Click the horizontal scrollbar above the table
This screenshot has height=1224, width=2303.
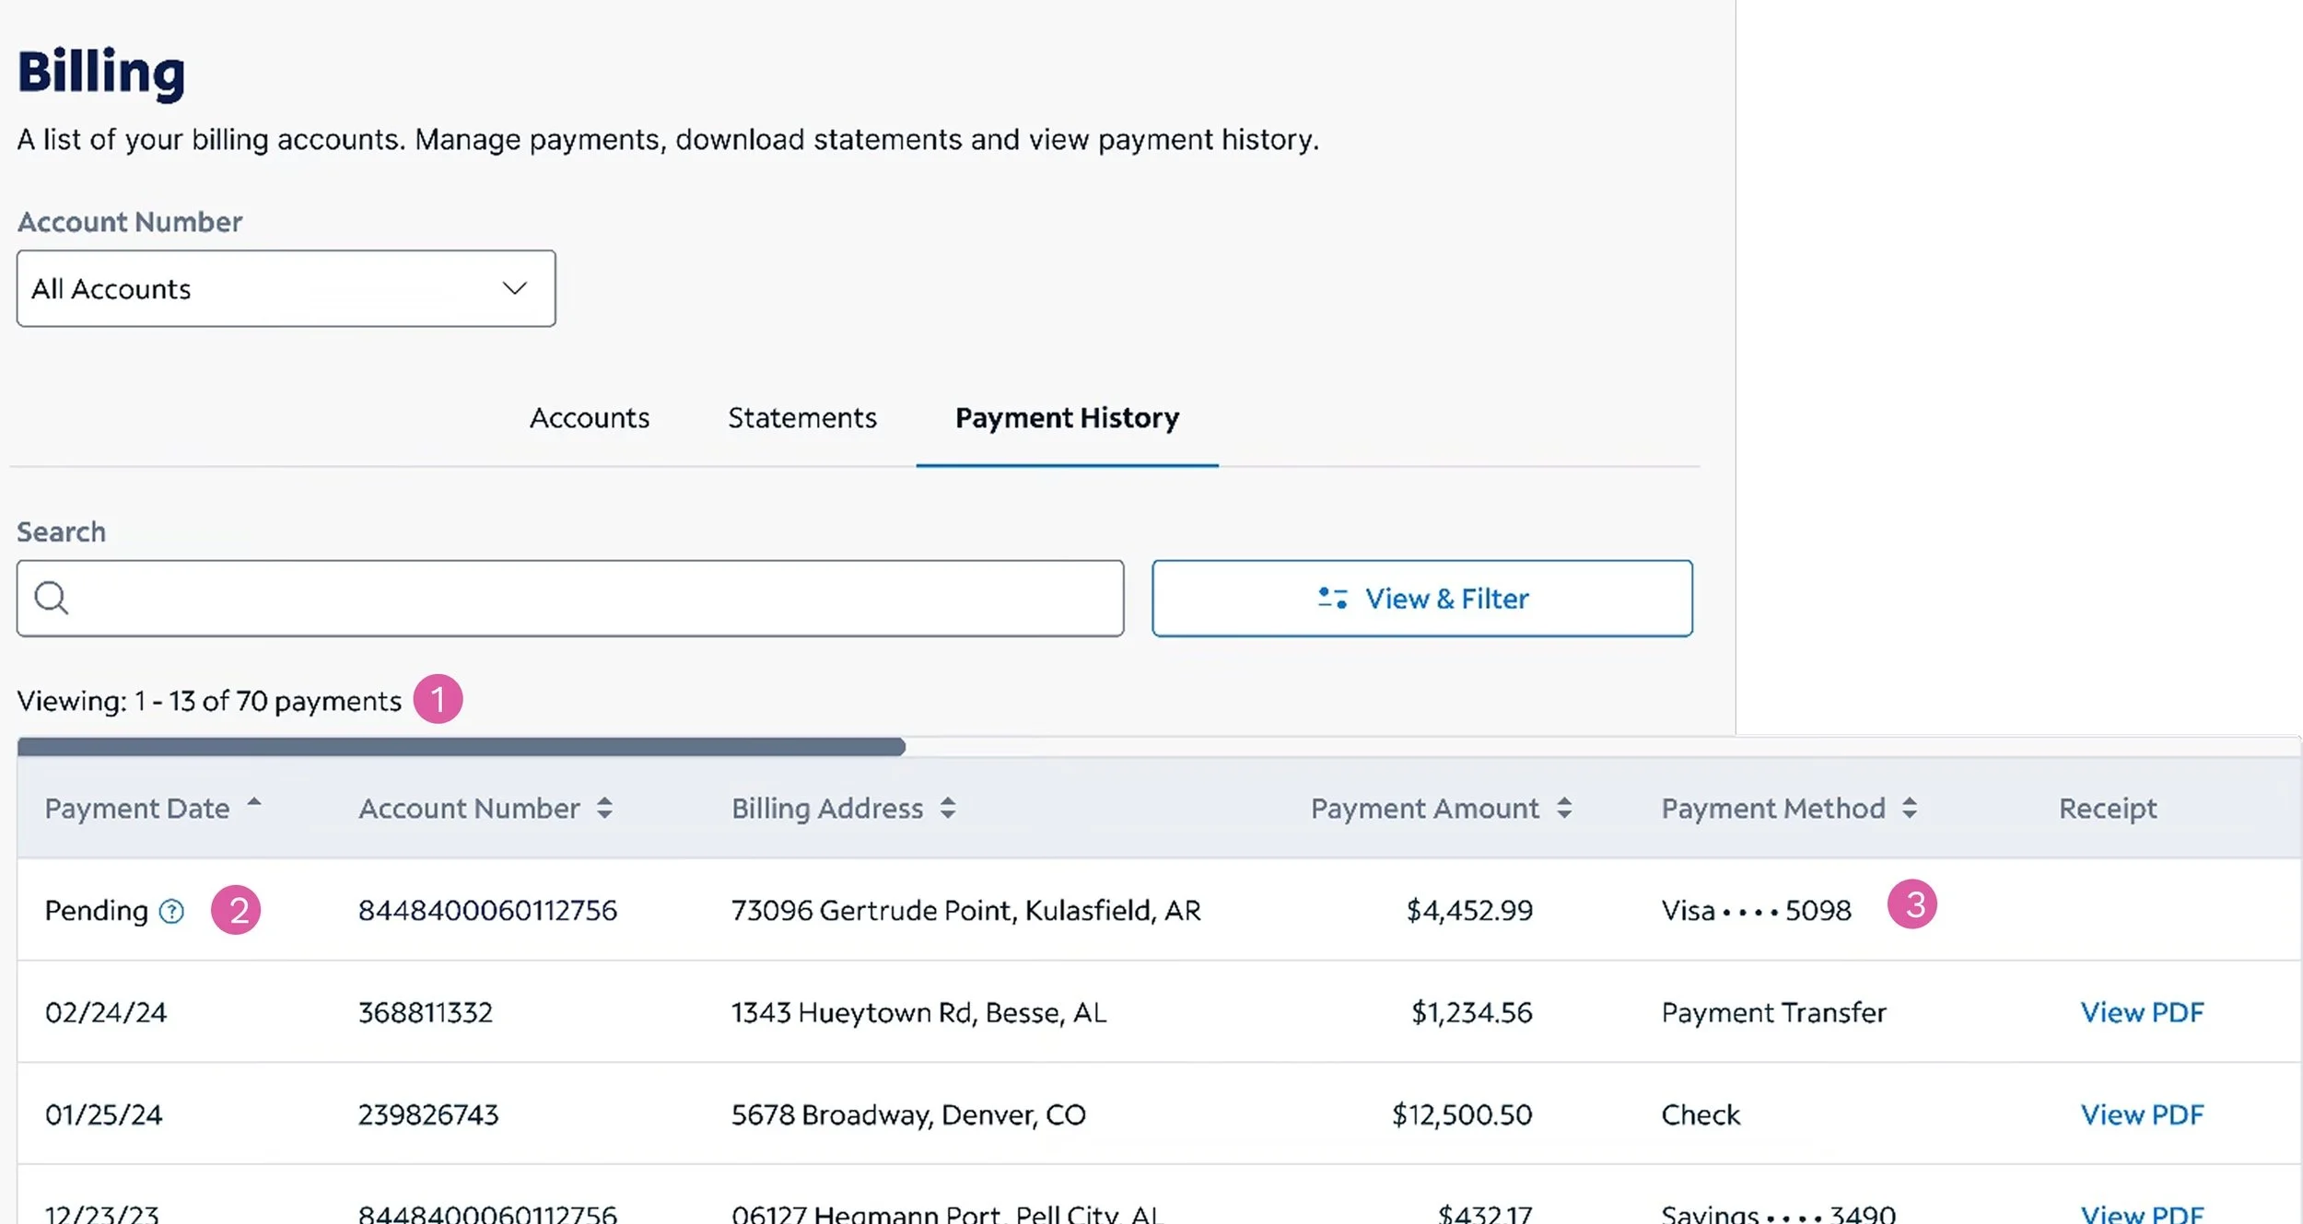(x=461, y=746)
